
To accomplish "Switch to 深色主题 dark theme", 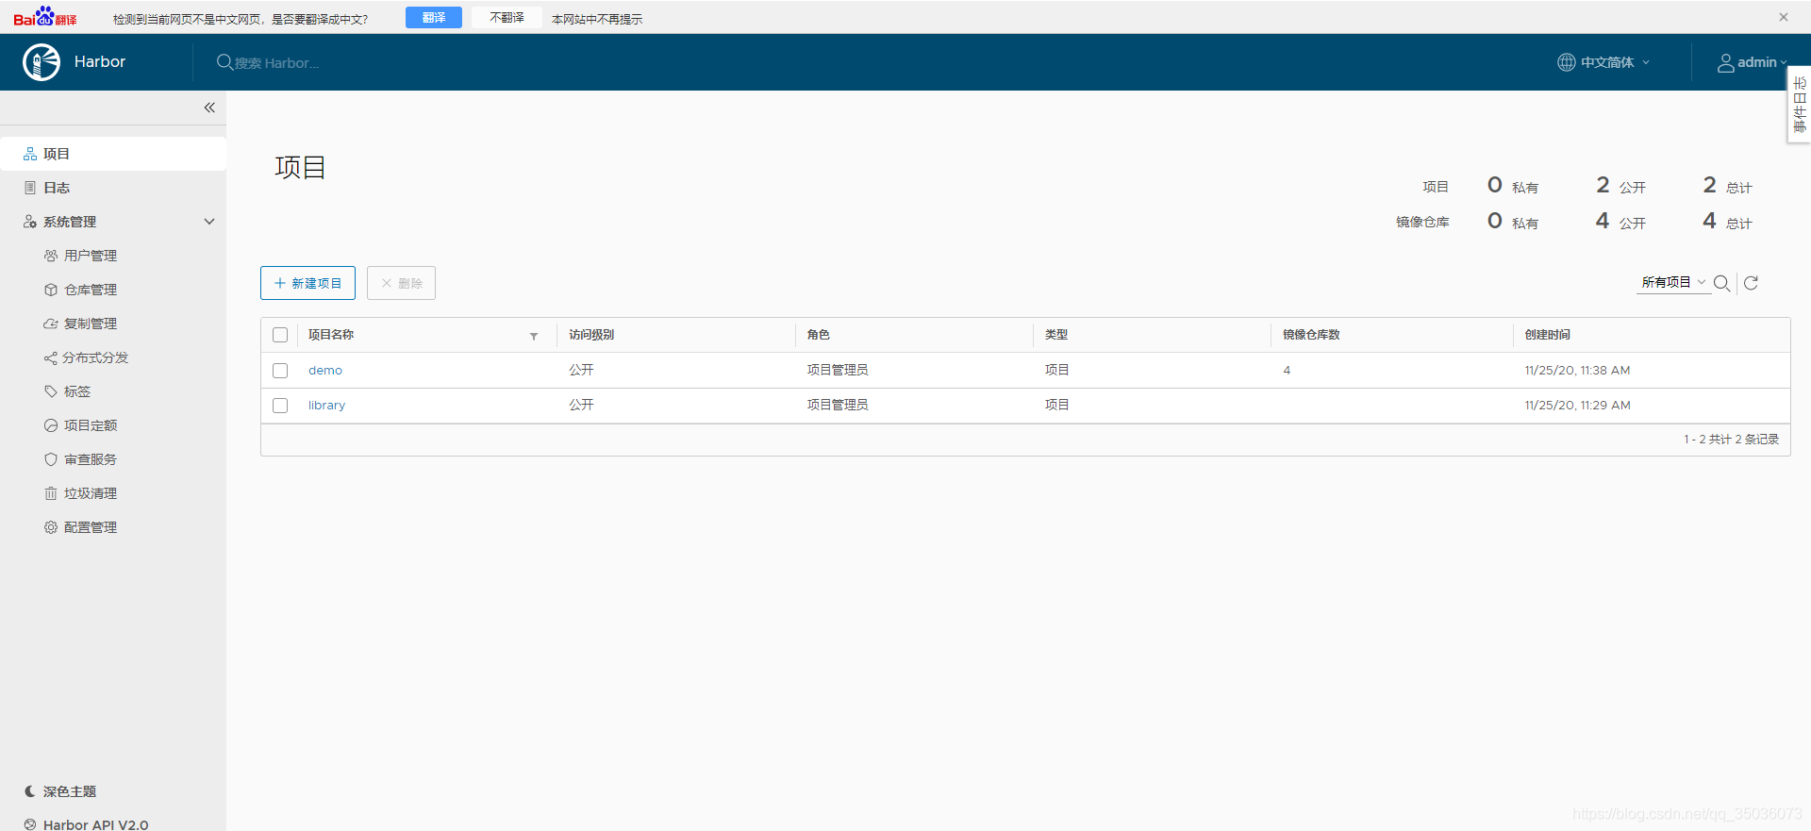I will pos(70,791).
